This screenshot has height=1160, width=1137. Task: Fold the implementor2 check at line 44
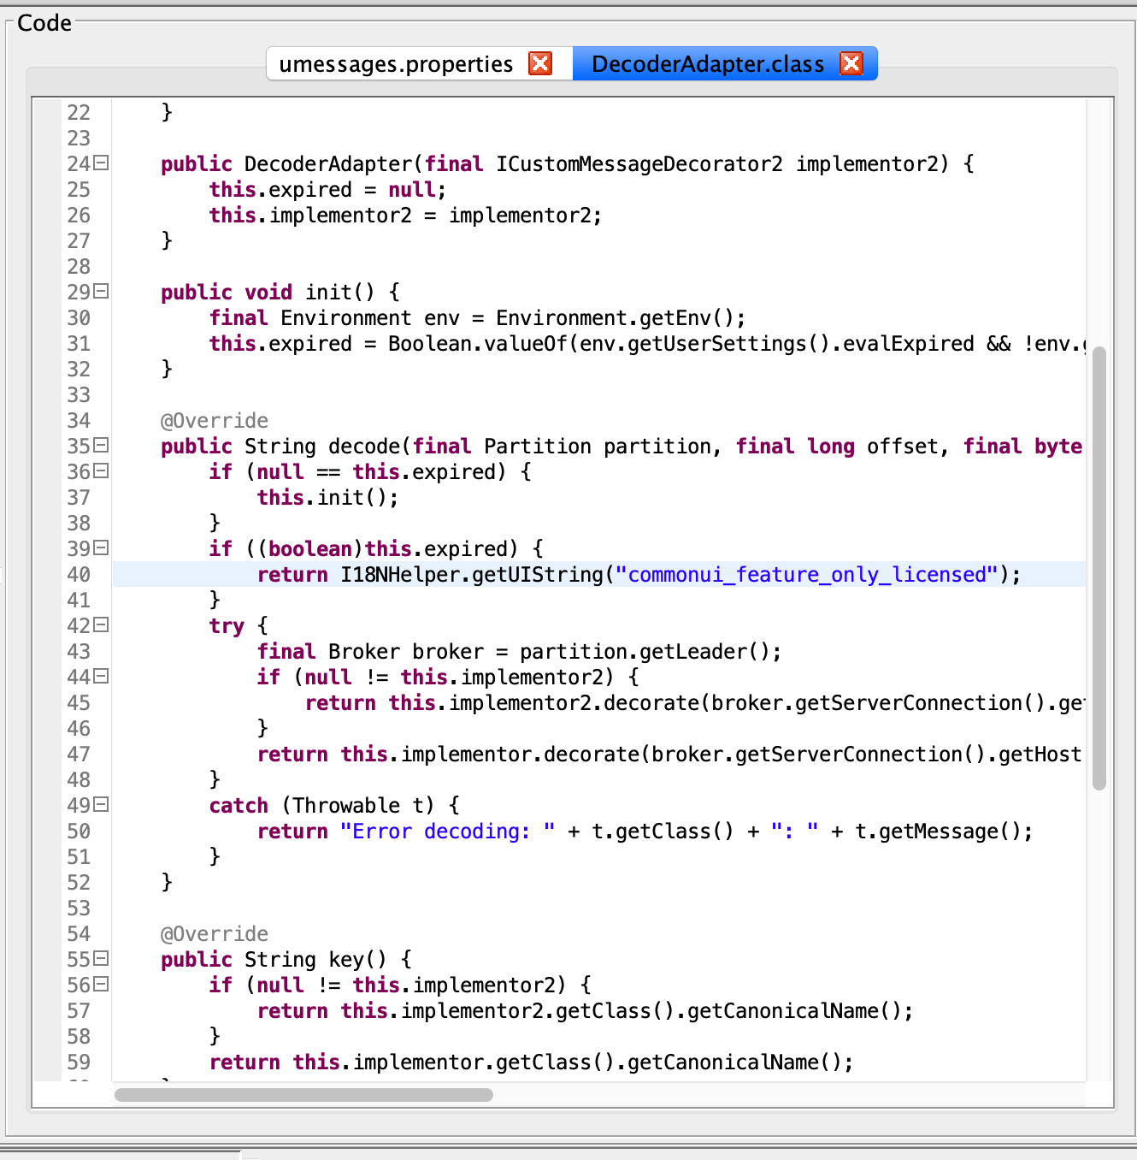(x=102, y=677)
